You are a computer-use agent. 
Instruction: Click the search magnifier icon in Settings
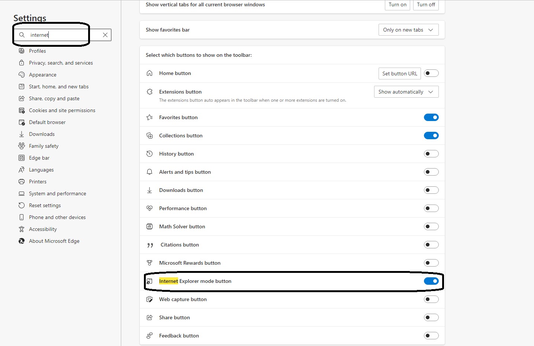22,35
